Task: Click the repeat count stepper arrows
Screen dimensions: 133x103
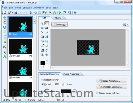Action: click(63, 84)
